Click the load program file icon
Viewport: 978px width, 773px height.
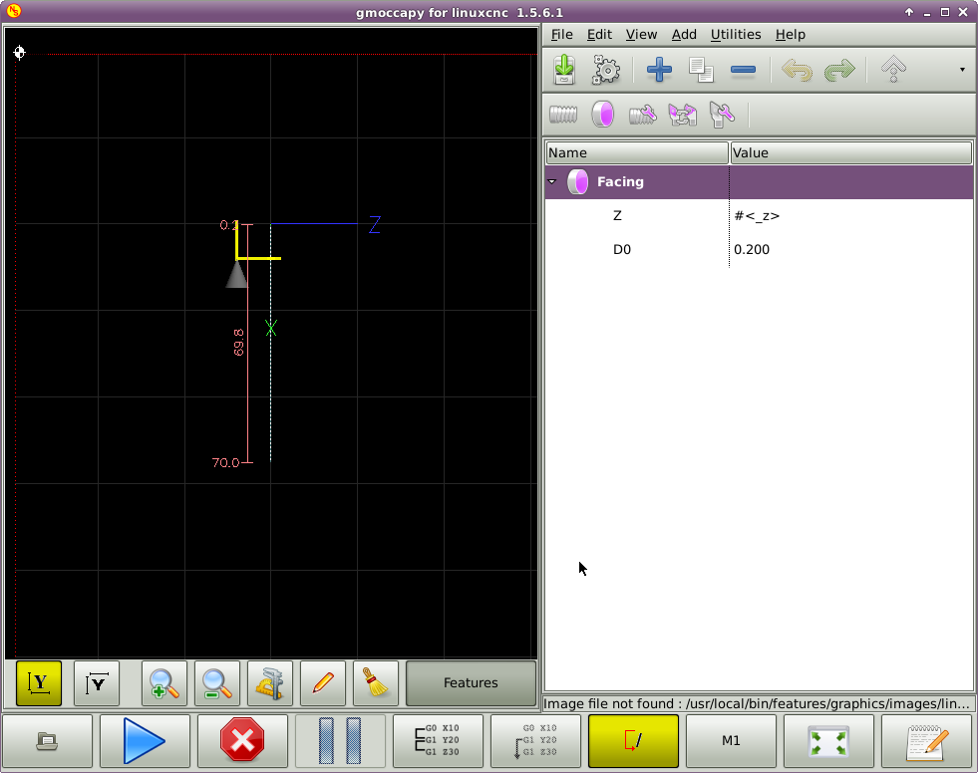(x=48, y=740)
